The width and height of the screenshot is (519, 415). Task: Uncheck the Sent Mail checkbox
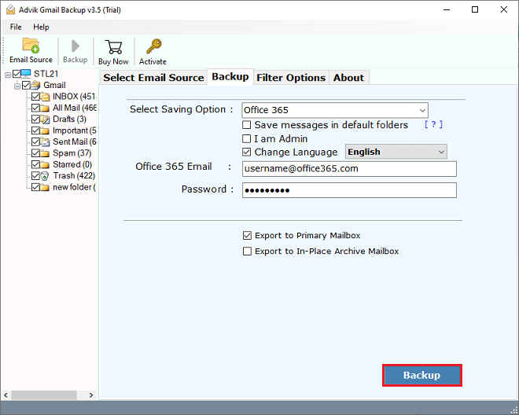(35, 142)
